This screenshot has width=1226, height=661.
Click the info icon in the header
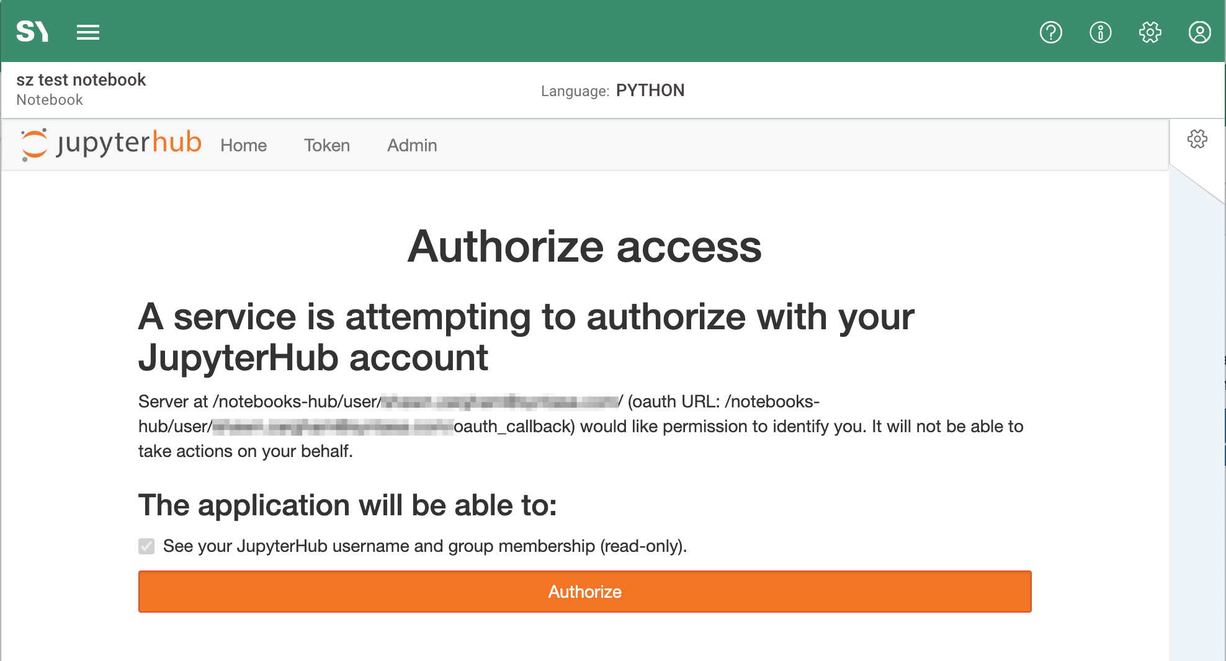1100,32
